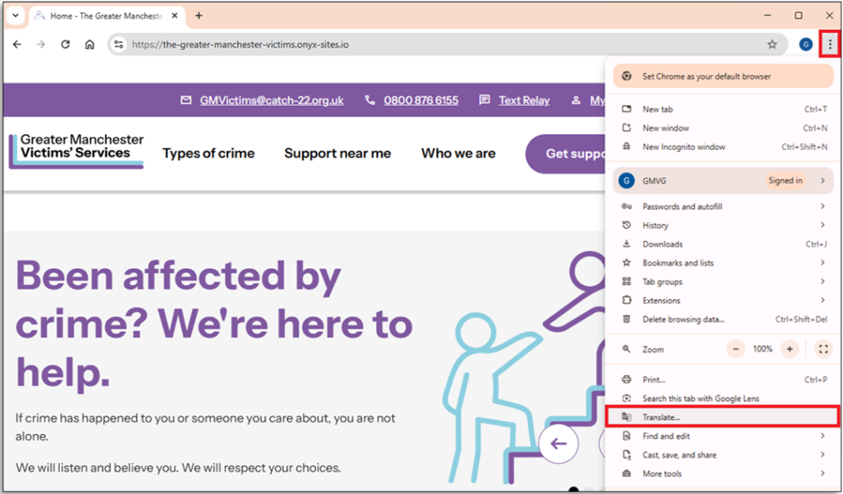The image size is (843, 494).
Task: Open the Types of crime navigation item
Action: [x=208, y=154]
